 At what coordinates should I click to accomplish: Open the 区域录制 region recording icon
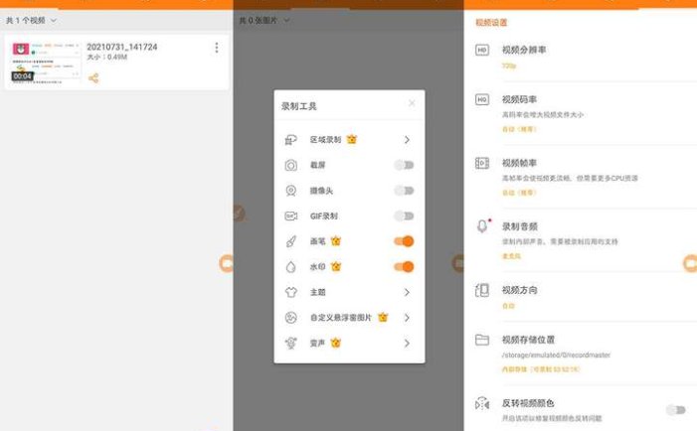(x=290, y=140)
